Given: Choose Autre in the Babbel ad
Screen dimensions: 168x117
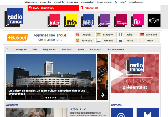Looking at the screenshot, I should [x=150, y=41].
